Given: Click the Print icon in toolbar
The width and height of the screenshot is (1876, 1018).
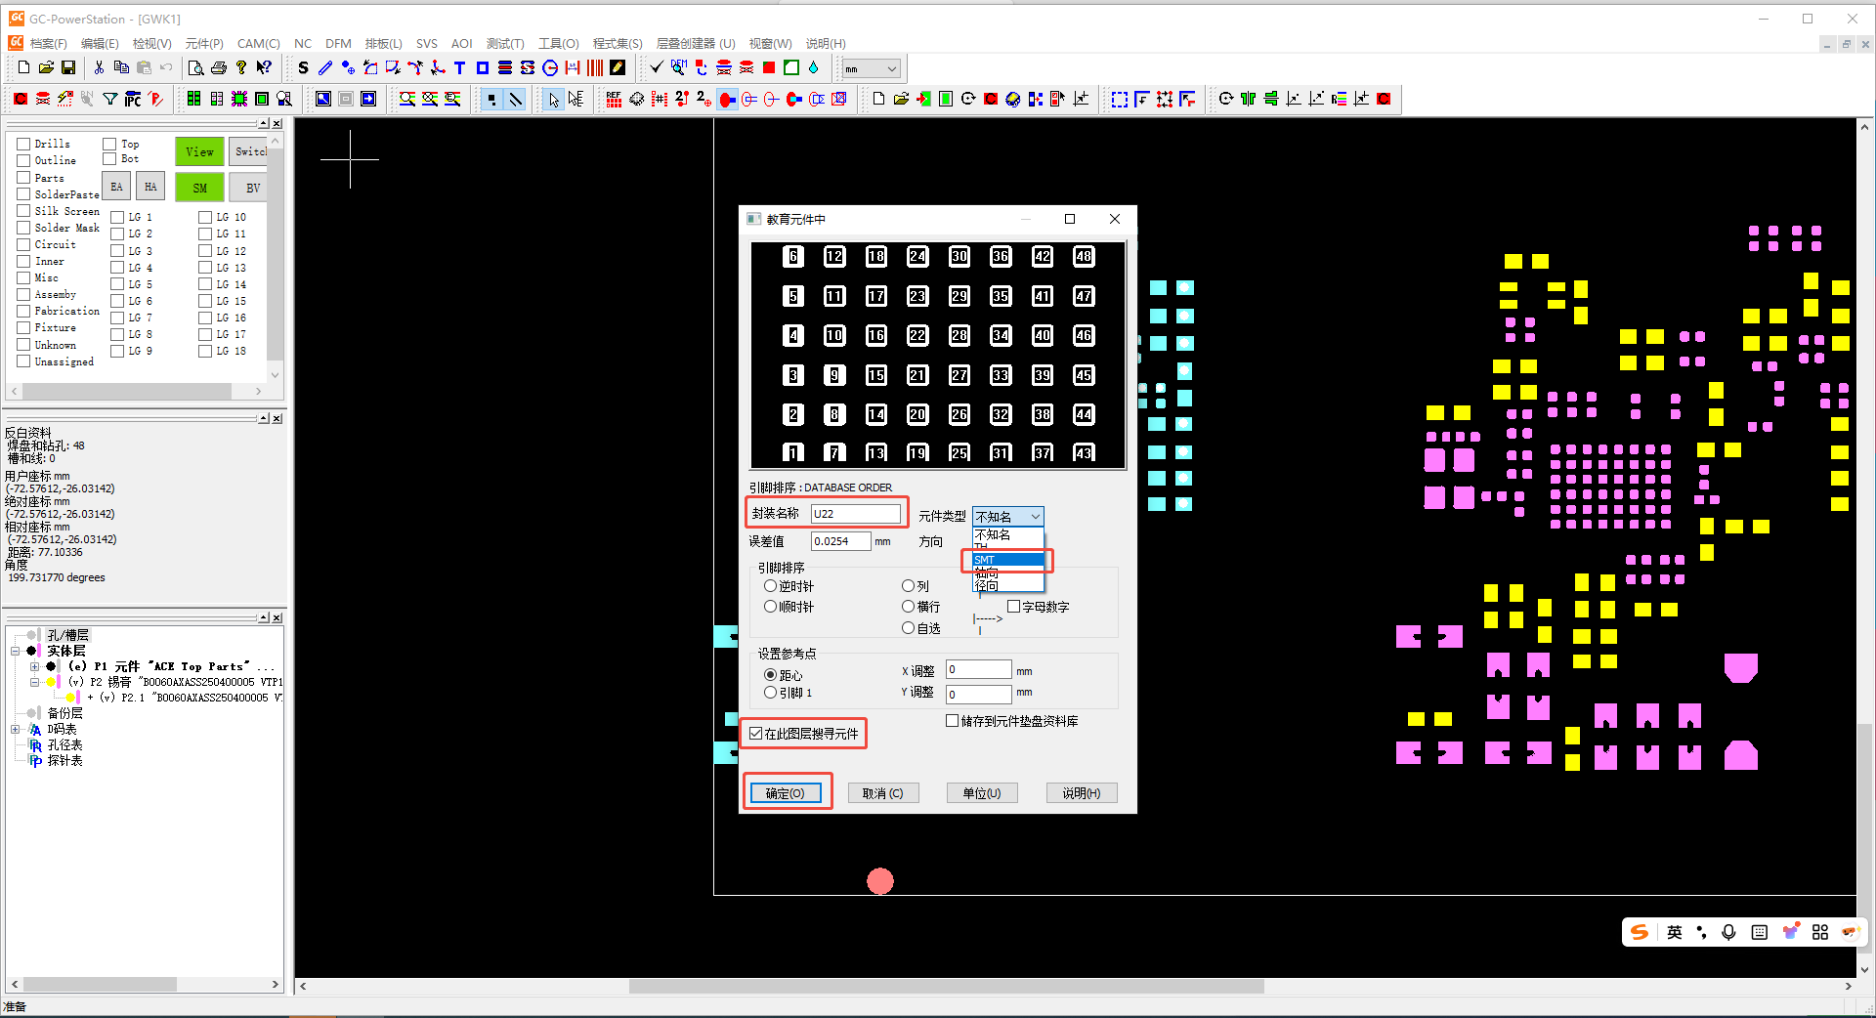Looking at the screenshot, I should (219, 67).
